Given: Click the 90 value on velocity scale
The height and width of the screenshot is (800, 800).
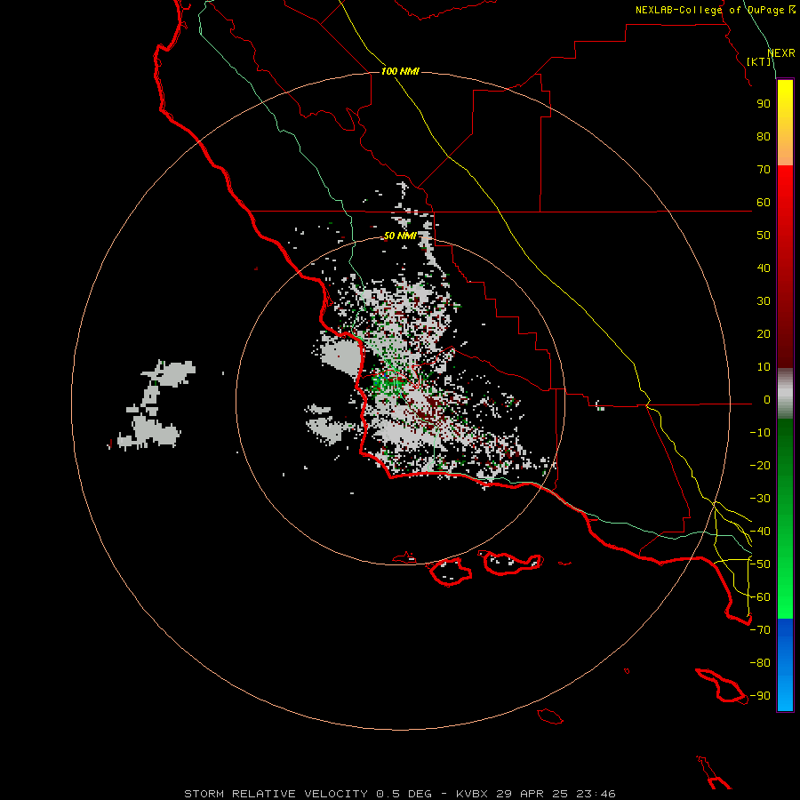Looking at the screenshot, I should pyautogui.click(x=764, y=104).
